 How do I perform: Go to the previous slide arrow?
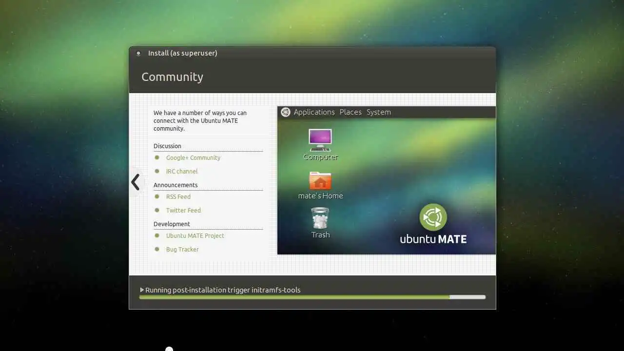(x=136, y=182)
